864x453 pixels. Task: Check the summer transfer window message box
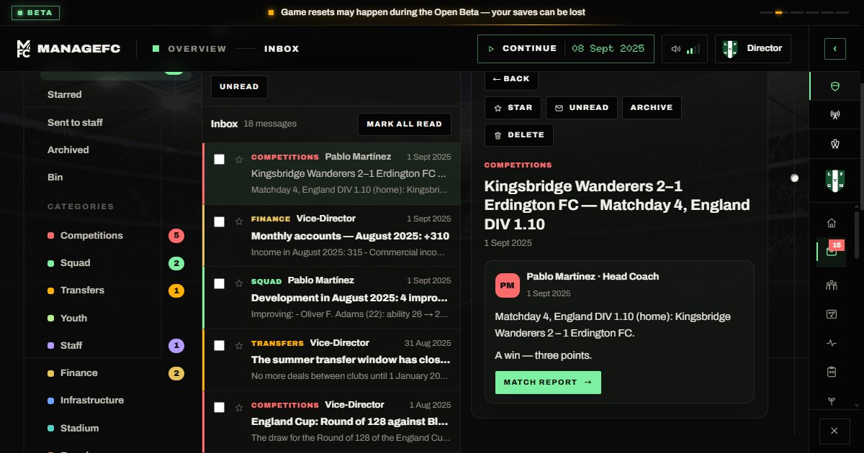pos(220,346)
